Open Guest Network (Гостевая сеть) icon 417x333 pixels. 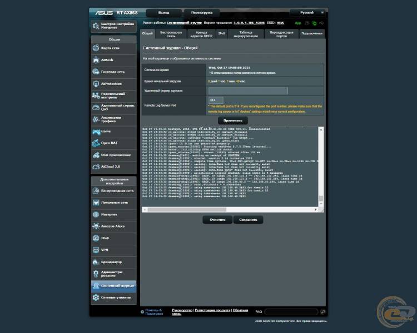[96, 72]
